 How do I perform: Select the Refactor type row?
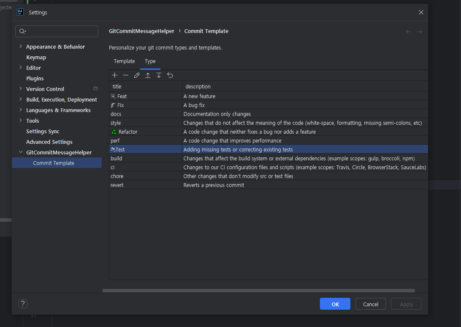tap(269, 132)
